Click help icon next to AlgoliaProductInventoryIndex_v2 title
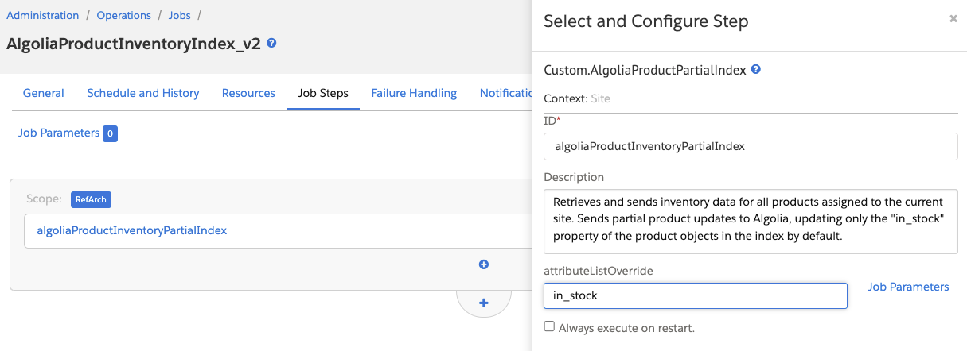967x351 pixels. pyautogui.click(x=271, y=44)
